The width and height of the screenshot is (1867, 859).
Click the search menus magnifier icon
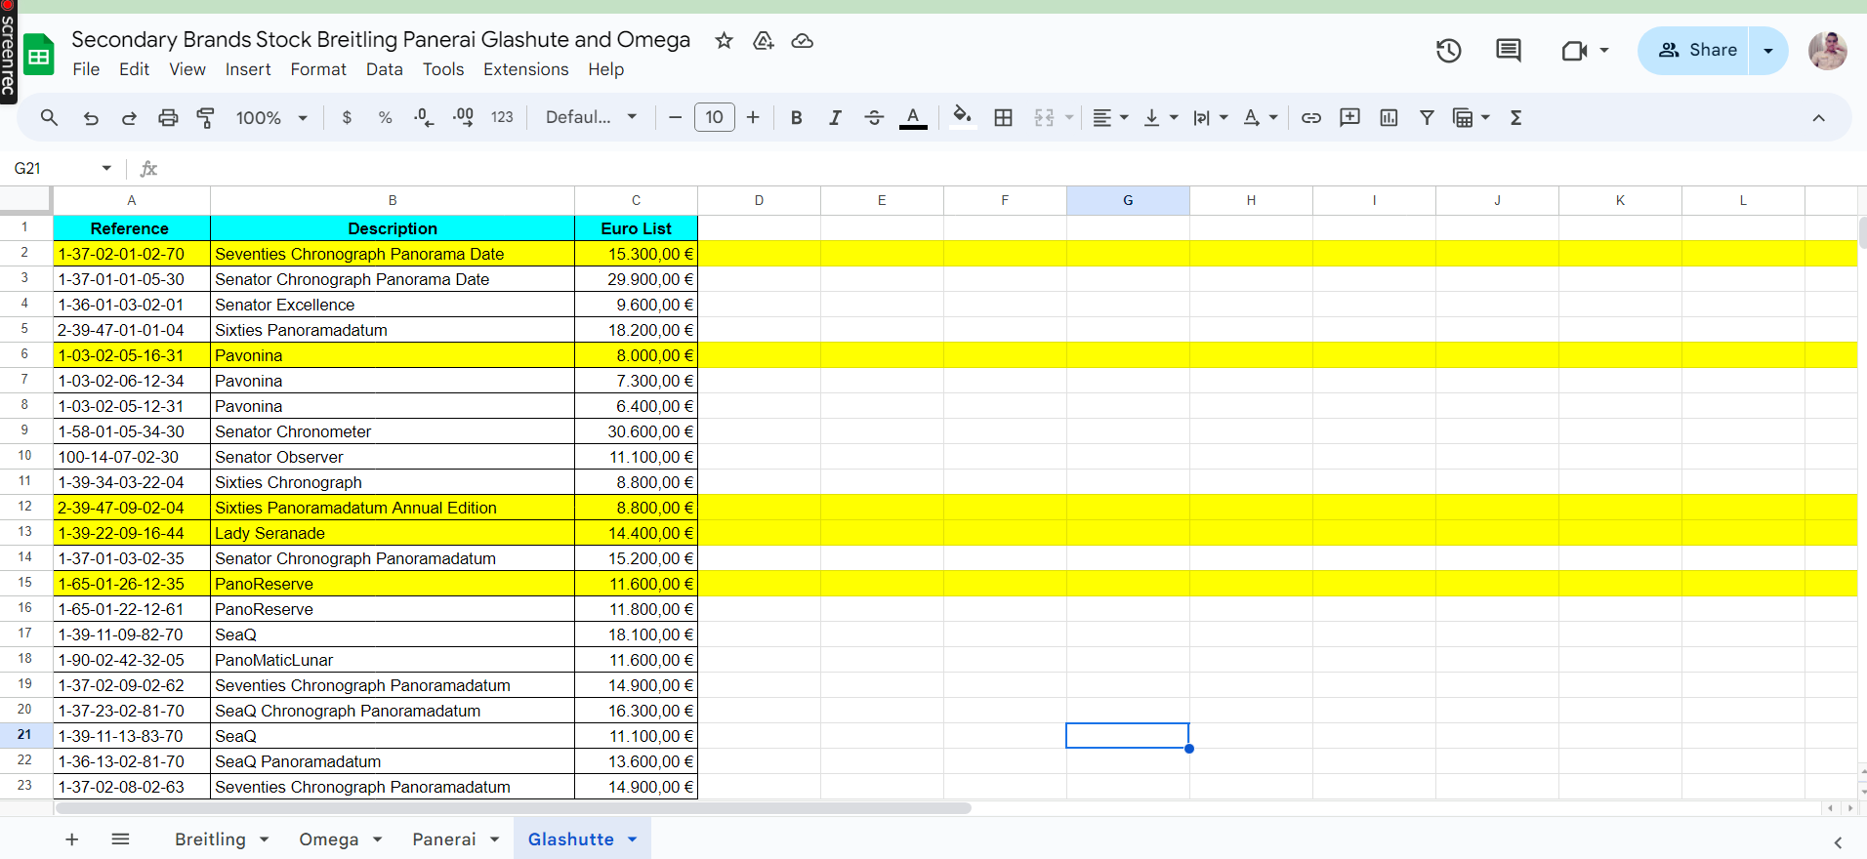pos(49,117)
